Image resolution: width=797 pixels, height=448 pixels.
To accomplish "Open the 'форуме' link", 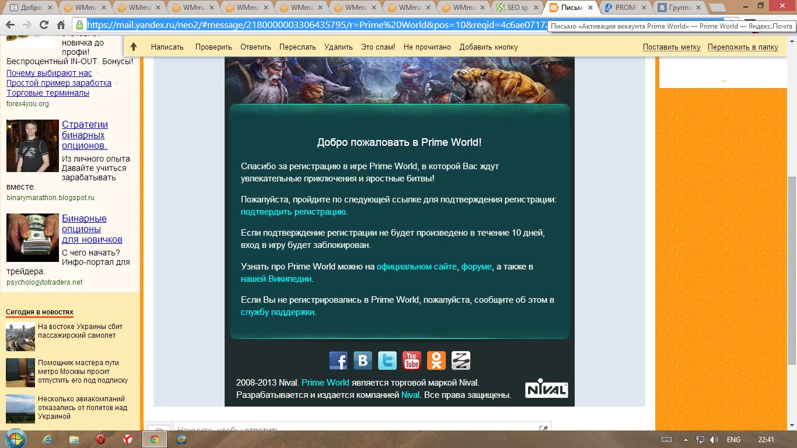I will click(x=476, y=267).
